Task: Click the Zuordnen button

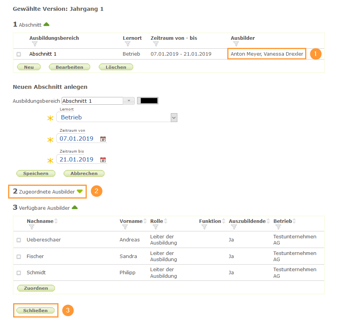Action: [36, 288]
